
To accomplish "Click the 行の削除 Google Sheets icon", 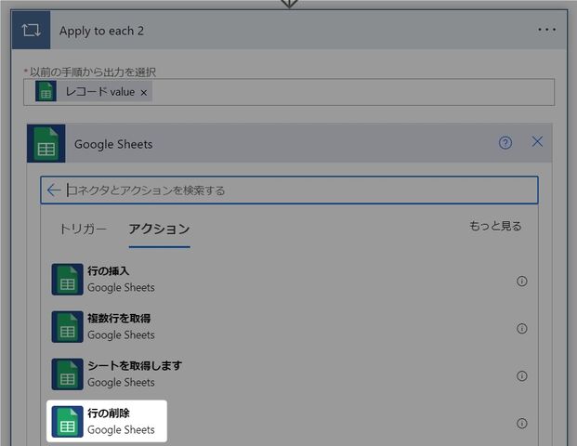I will [67, 422].
